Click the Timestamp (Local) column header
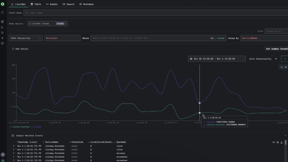 tap(27, 142)
